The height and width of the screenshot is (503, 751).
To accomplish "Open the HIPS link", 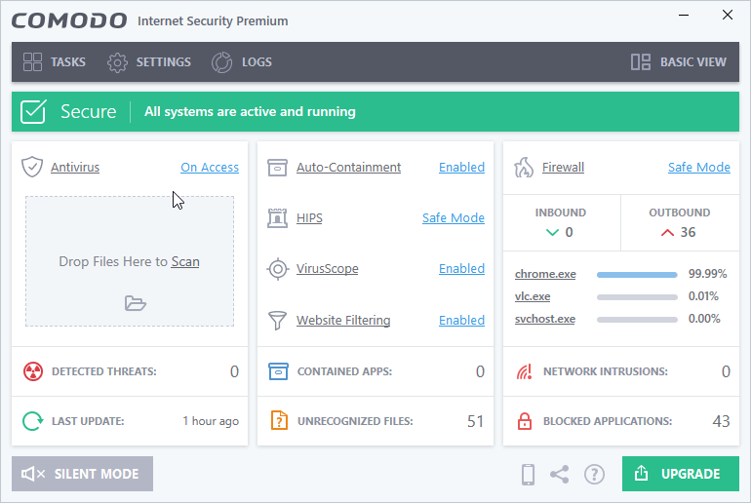I will tap(309, 217).
